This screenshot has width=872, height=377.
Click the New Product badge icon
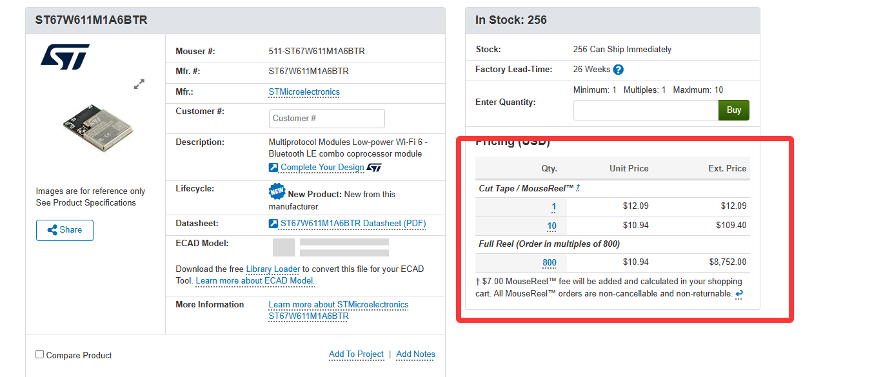click(277, 192)
